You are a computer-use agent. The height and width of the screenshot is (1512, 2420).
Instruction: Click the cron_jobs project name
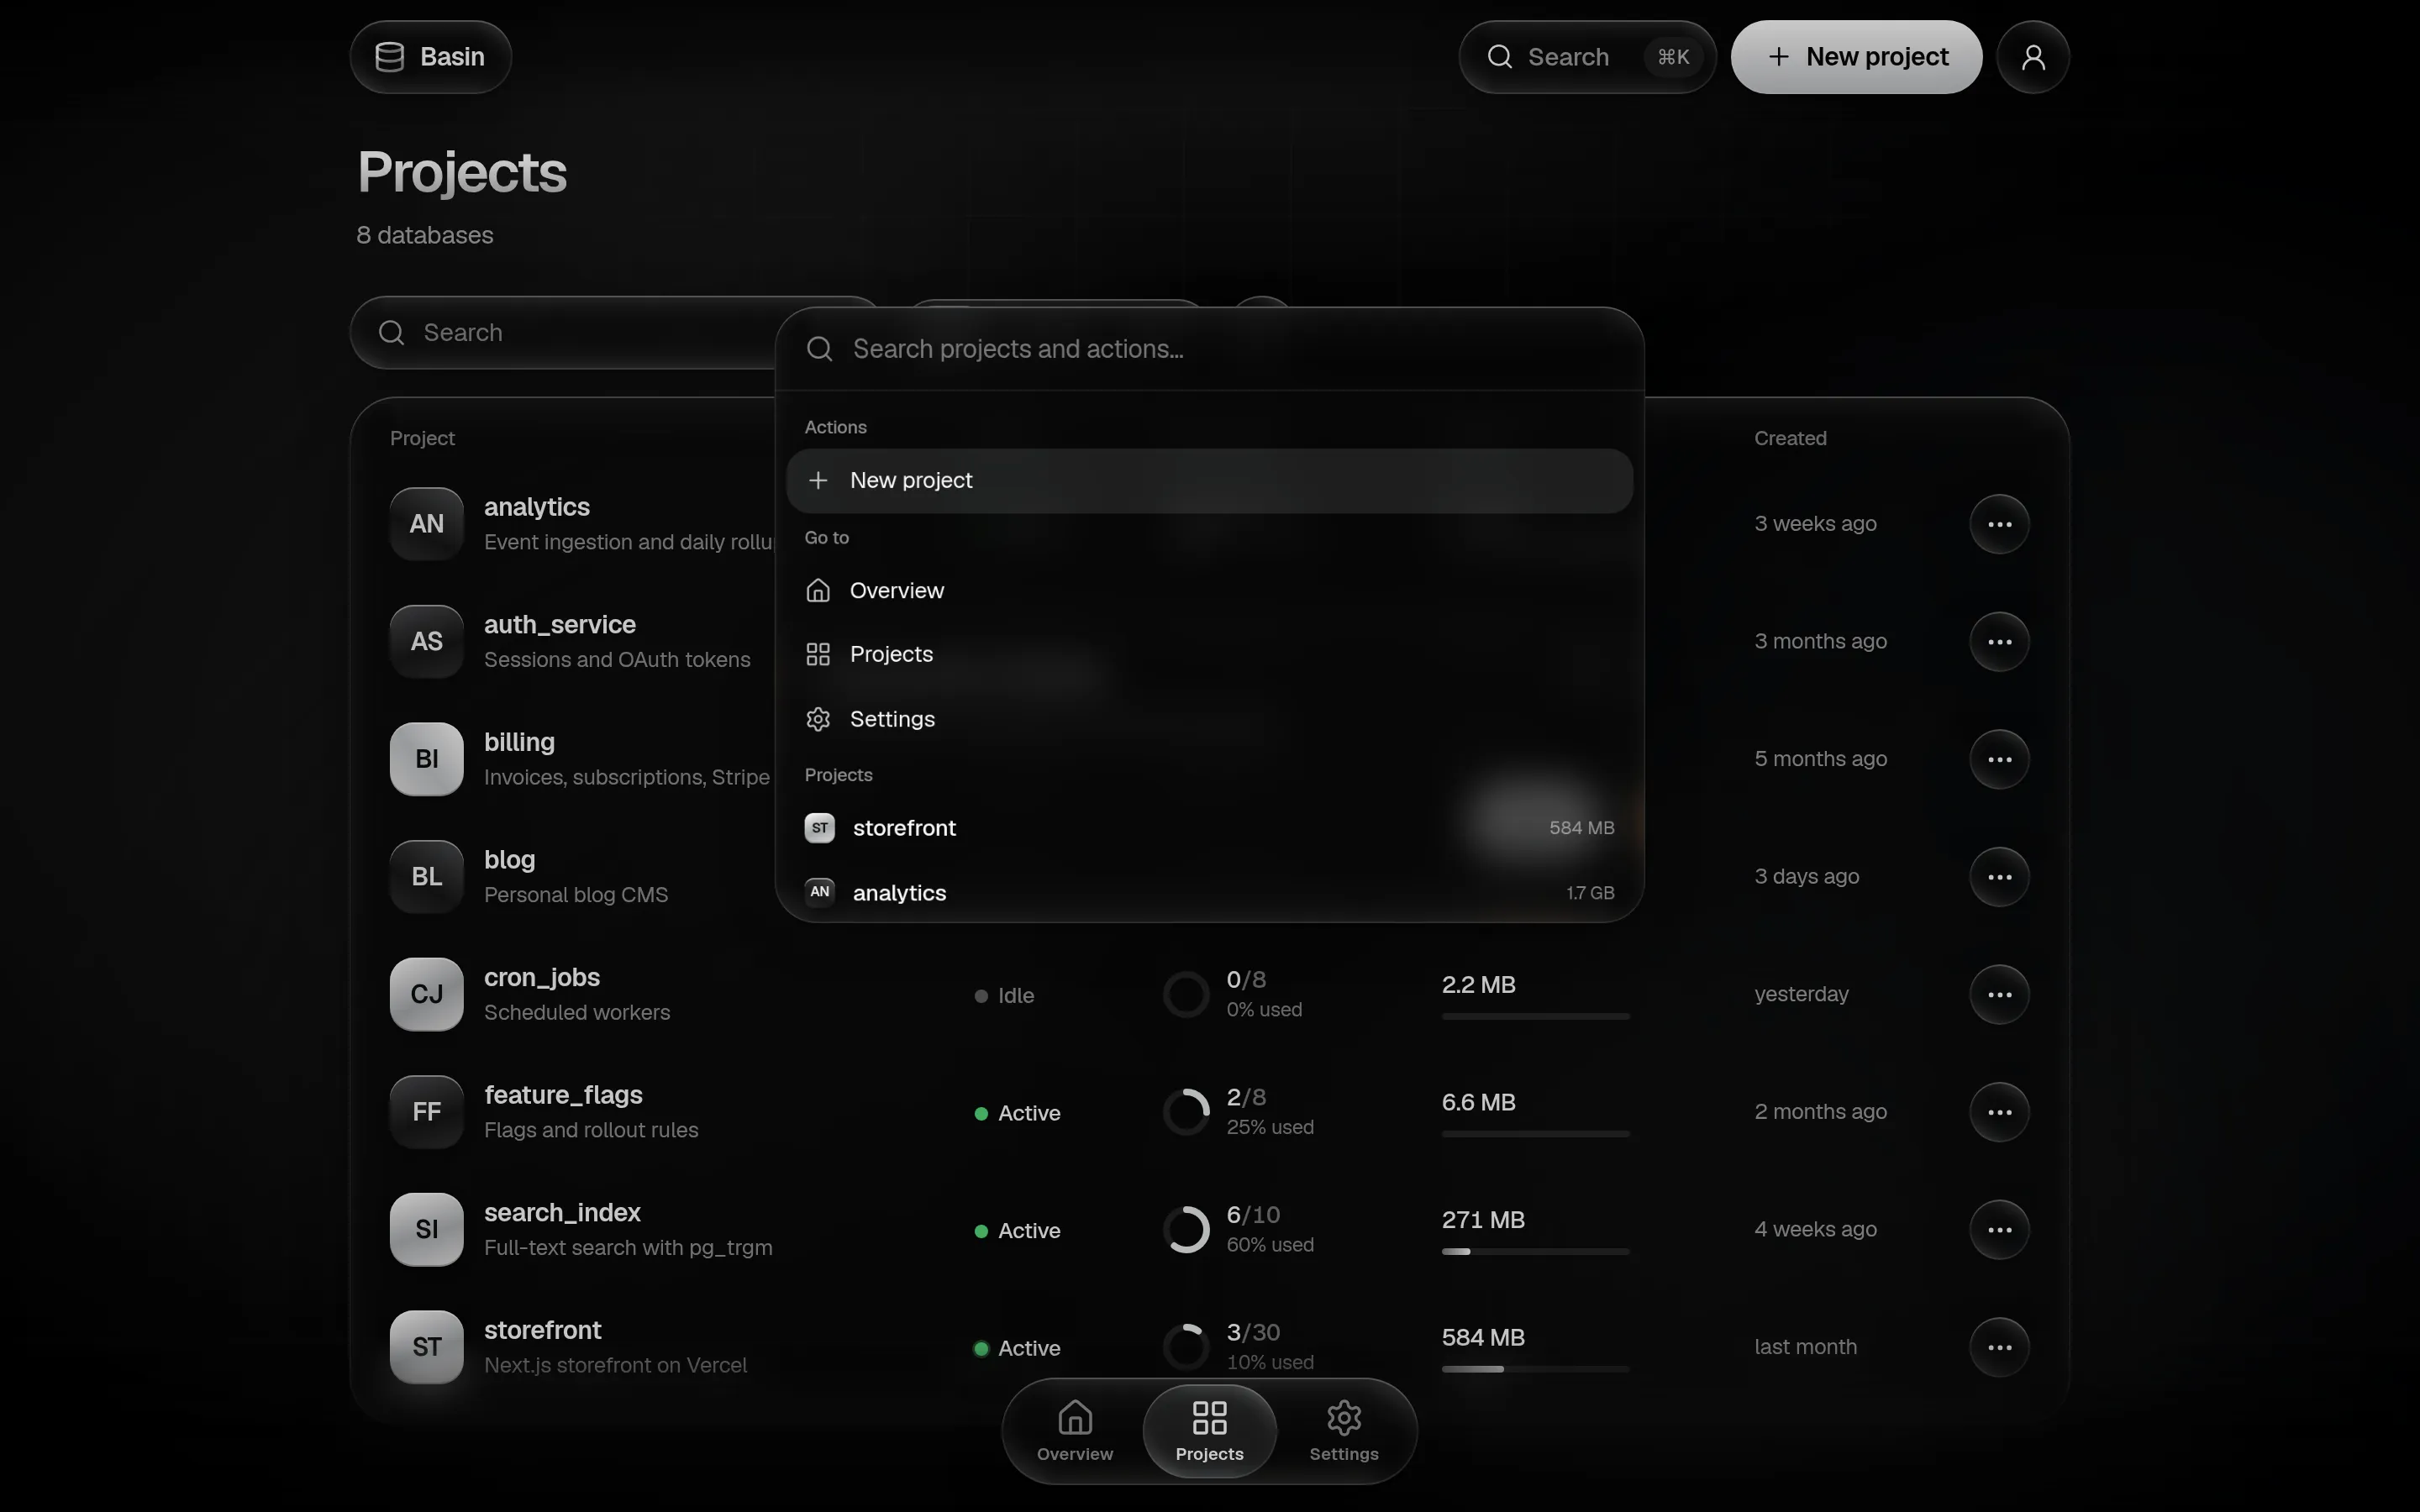tap(542, 977)
